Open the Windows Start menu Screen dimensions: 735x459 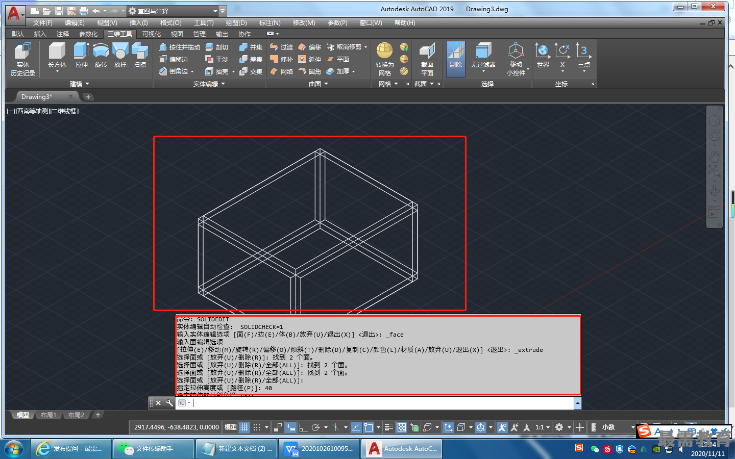pyautogui.click(x=14, y=449)
